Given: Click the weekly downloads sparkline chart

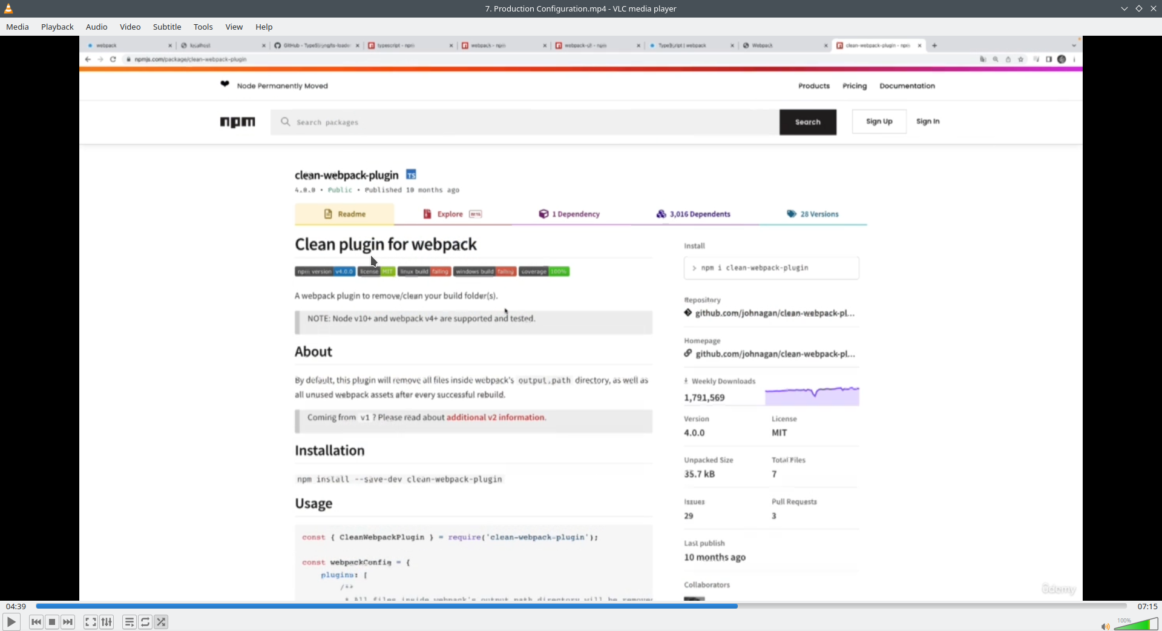Looking at the screenshot, I should [812, 395].
